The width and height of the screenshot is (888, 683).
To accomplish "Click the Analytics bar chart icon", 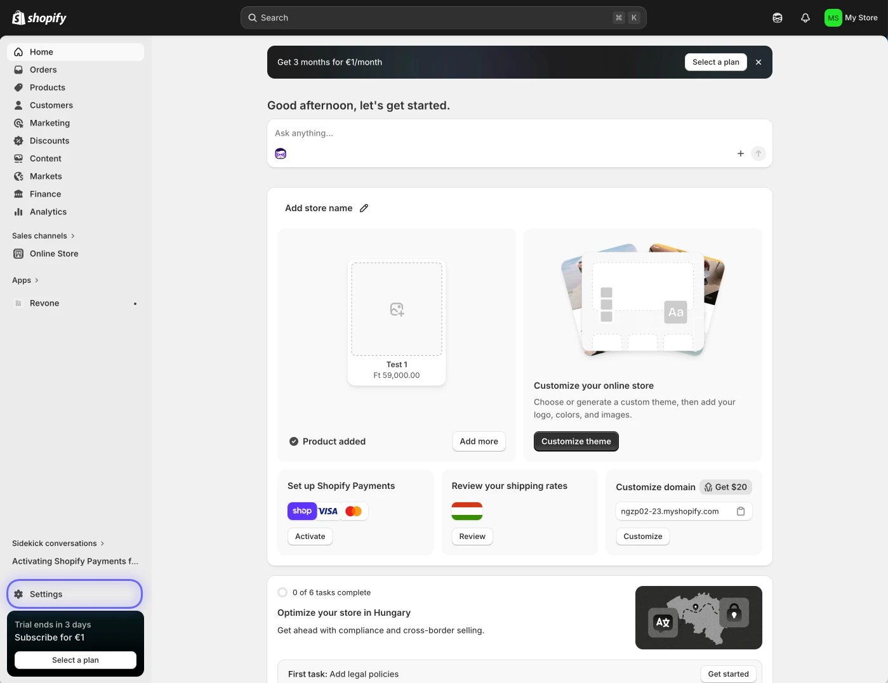I will 18,212.
